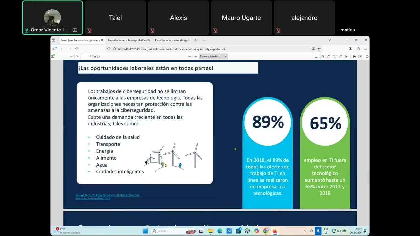420x236 pixels.
Task: Toggle the taskbar microphone button
Action: (318, 231)
